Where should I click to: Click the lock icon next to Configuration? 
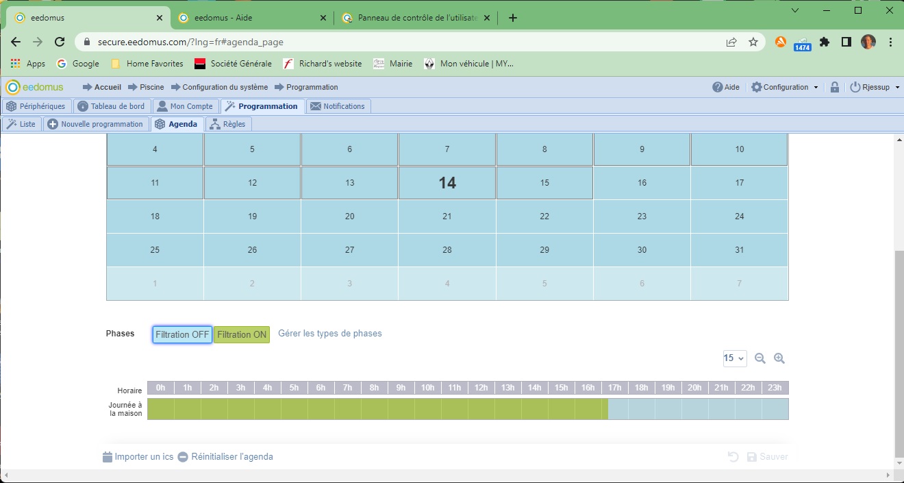[x=834, y=87]
